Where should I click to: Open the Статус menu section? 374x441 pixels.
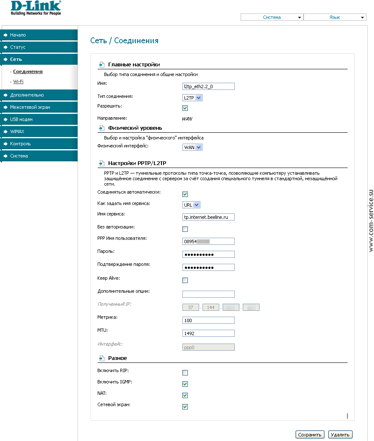tap(39, 47)
